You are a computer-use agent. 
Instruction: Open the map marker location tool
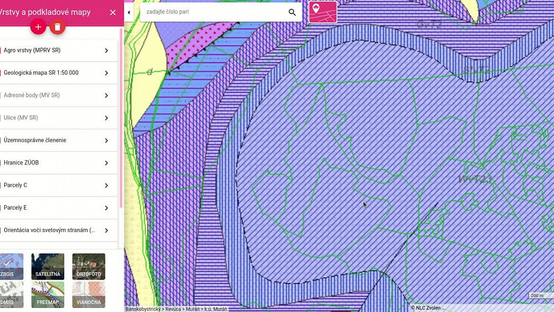323,12
